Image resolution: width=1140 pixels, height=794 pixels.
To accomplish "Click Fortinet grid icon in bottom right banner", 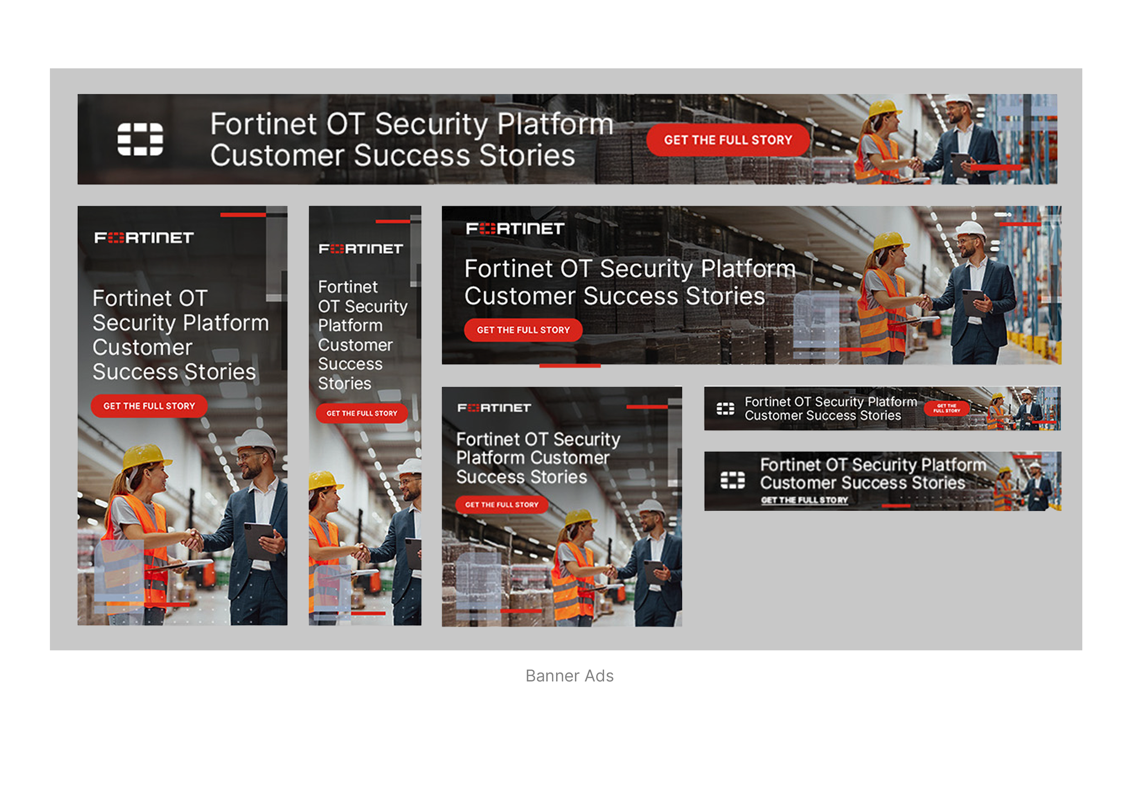I will [732, 480].
